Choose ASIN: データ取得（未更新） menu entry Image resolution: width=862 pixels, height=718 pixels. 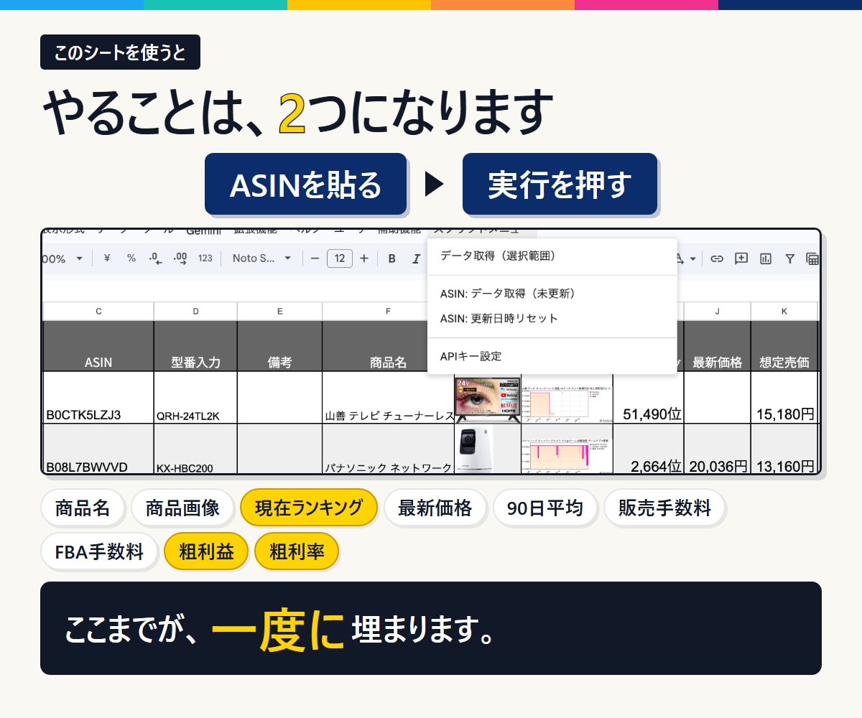[552, 294]
